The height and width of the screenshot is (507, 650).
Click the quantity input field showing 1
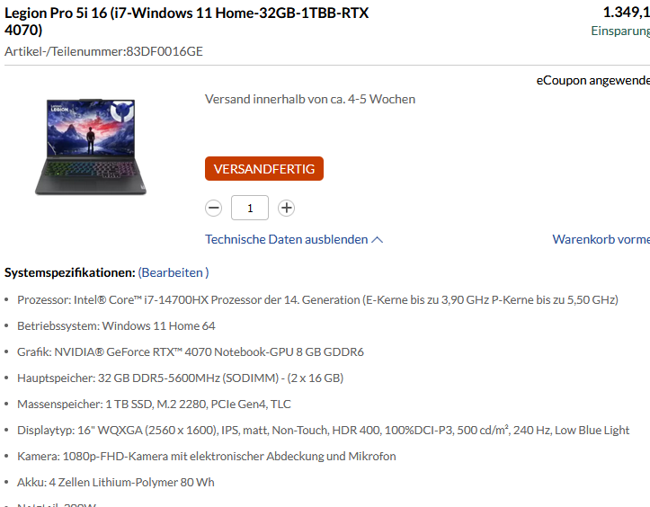(250, 208)
